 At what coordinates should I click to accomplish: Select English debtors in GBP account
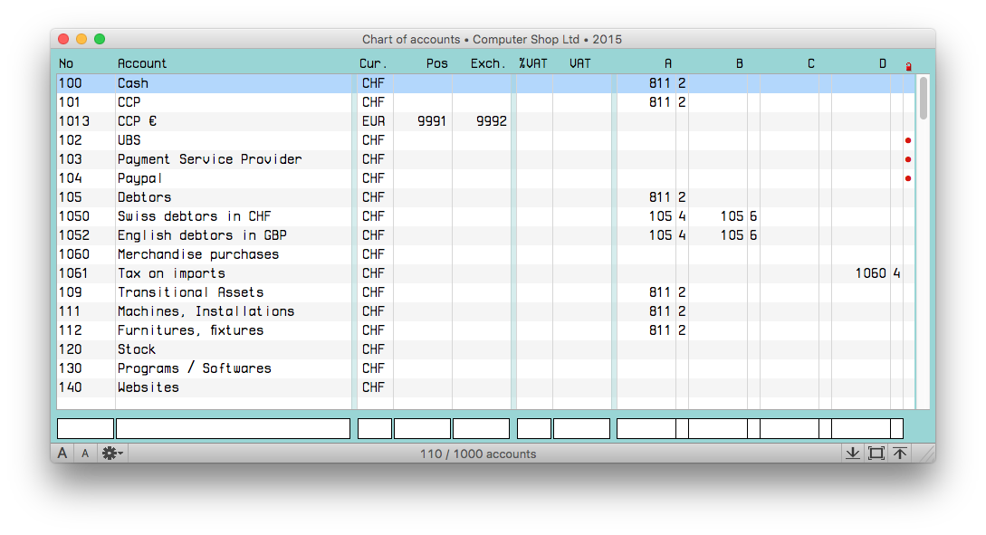(x=202, y=235)
